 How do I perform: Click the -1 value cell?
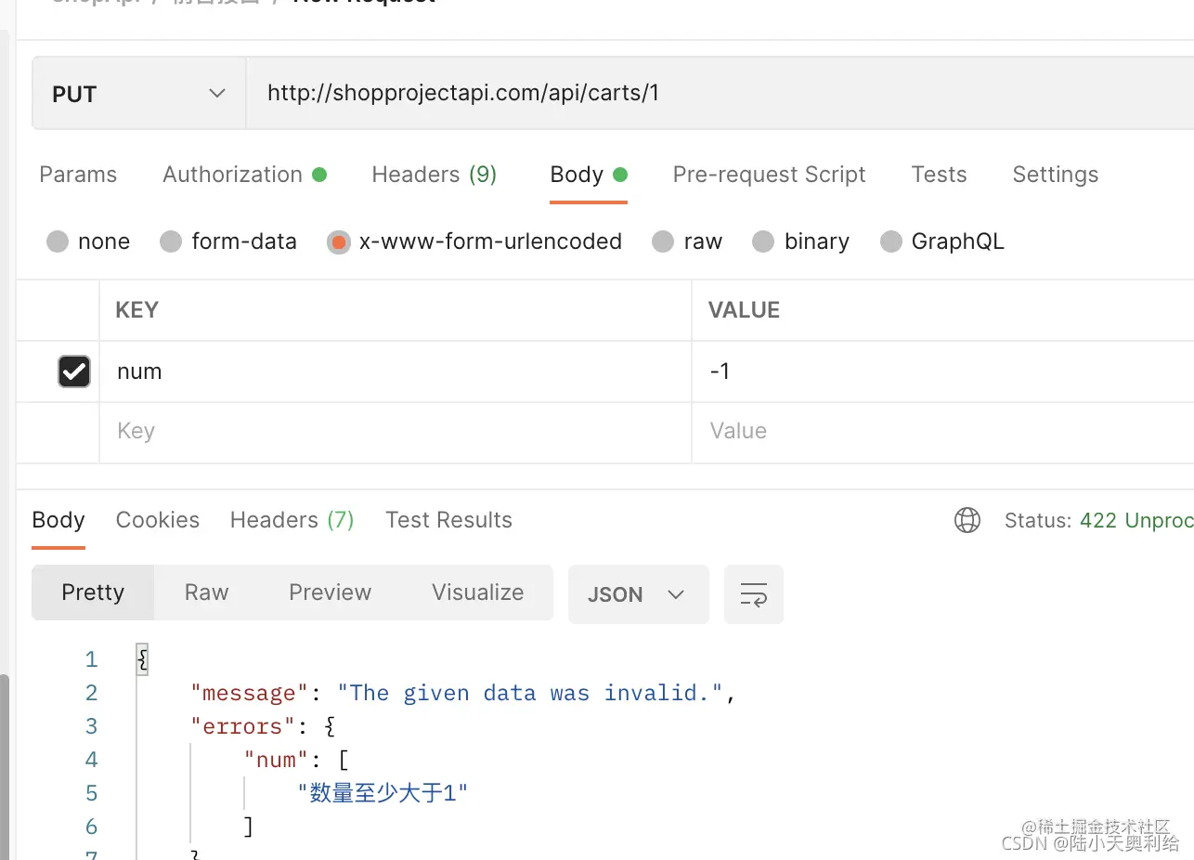point(943,371)
